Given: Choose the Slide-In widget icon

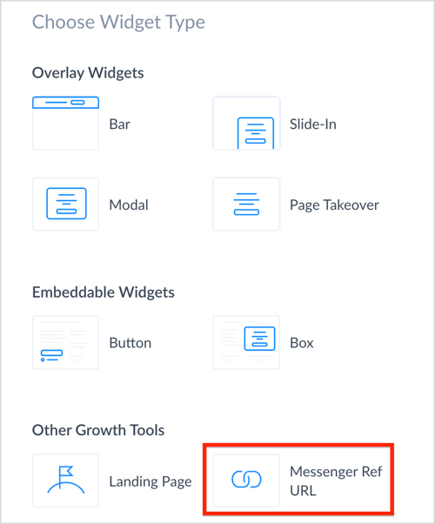Looking at the screenshot, I should pyautogui.click(x=246, y=123).
